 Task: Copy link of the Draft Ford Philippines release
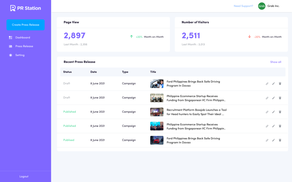[267, 84]
